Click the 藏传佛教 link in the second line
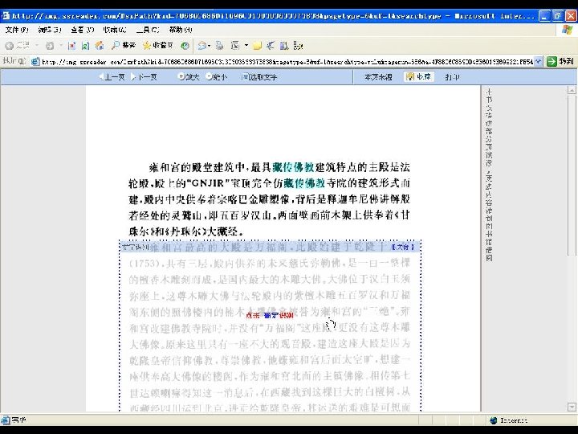The width and height of the screenshot is (578, 434). coord(304,183)
